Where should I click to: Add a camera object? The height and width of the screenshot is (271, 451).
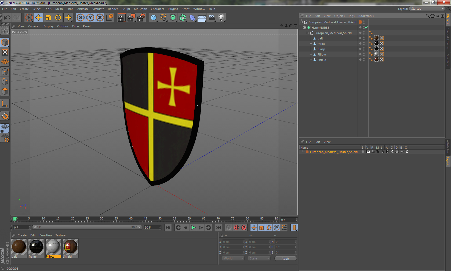click(x=212, y=18)
